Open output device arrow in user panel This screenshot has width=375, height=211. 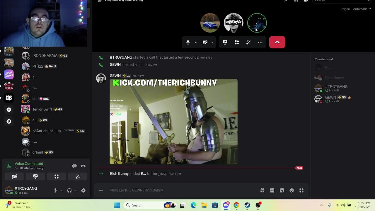click(75, 190)
